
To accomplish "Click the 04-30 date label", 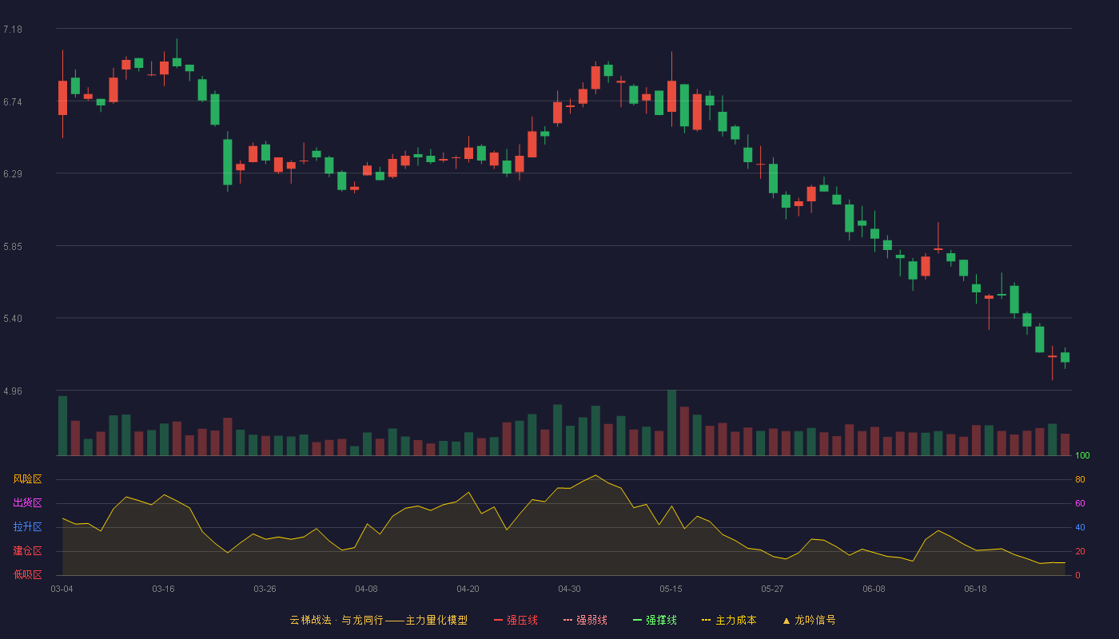I will (569, 589).
